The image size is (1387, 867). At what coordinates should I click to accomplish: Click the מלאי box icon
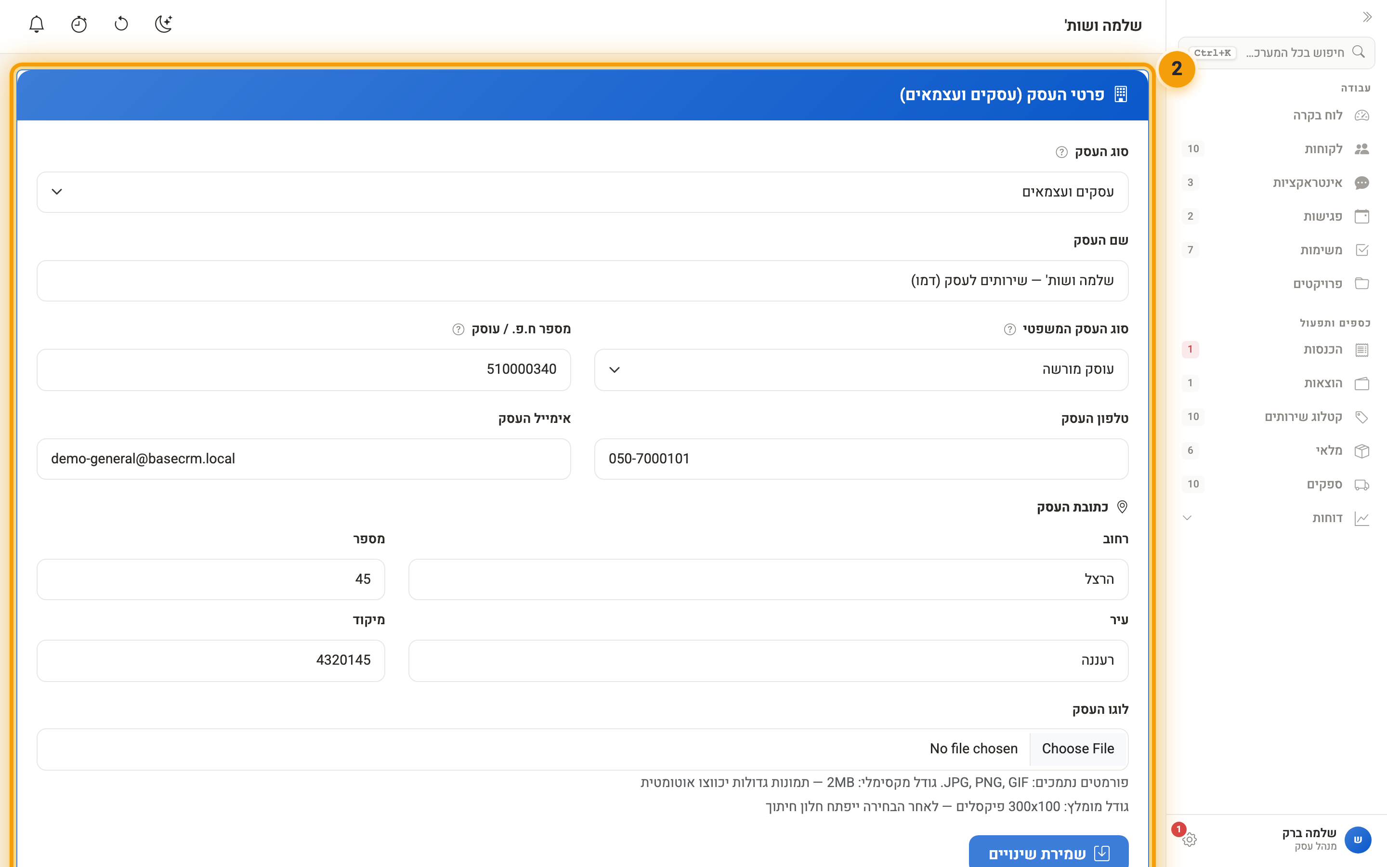coord(1362,451)
